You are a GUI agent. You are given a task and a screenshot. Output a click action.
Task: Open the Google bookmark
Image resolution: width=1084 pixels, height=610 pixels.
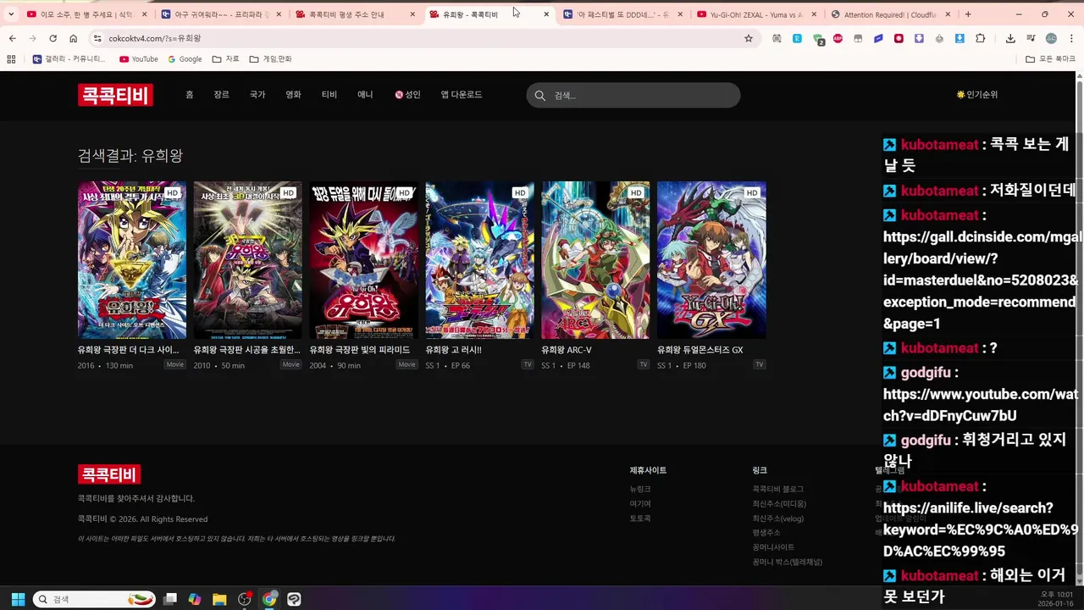tap(185, 59)
